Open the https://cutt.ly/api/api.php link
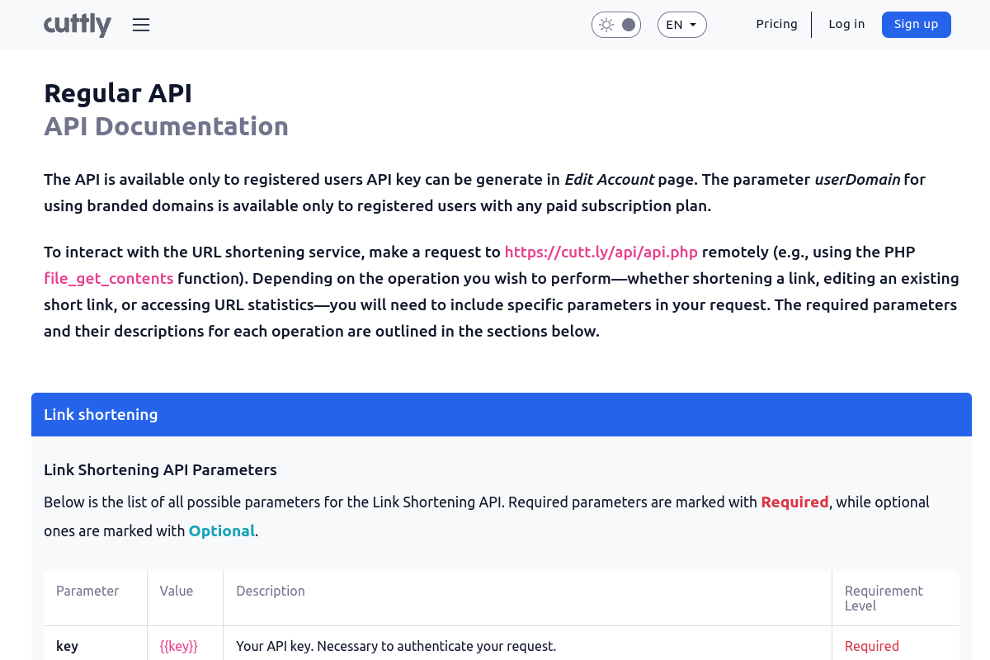The image size is (990, 660). point(601,252)
